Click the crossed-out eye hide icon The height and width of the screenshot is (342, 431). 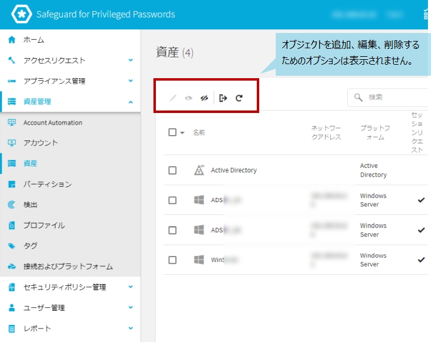coord(204,98)
